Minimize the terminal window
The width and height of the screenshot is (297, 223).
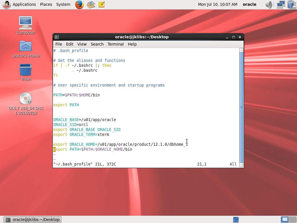pyautogui.click(x=227, y=37)
